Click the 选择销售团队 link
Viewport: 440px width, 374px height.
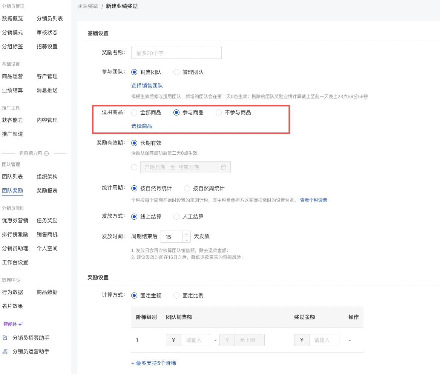pos(147,86)
